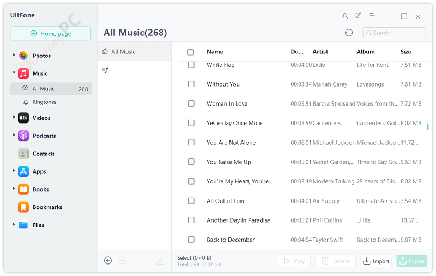
Task: Click the Taylor Swift artist cell
Action: [328, 240]
